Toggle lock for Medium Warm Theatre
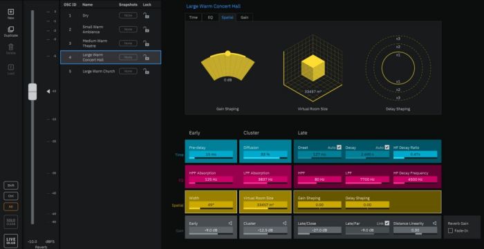The width and height of the screenshot is (484, 249). click(x=146, y=43)
